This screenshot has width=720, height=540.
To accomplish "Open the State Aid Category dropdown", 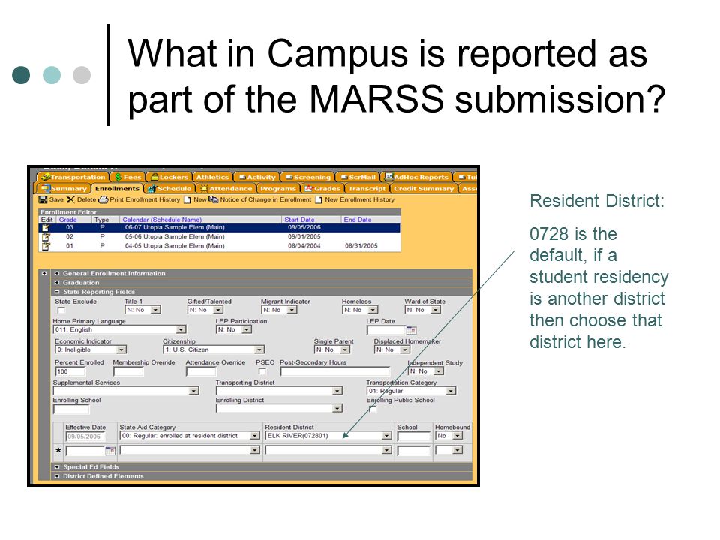I will 255,436.
